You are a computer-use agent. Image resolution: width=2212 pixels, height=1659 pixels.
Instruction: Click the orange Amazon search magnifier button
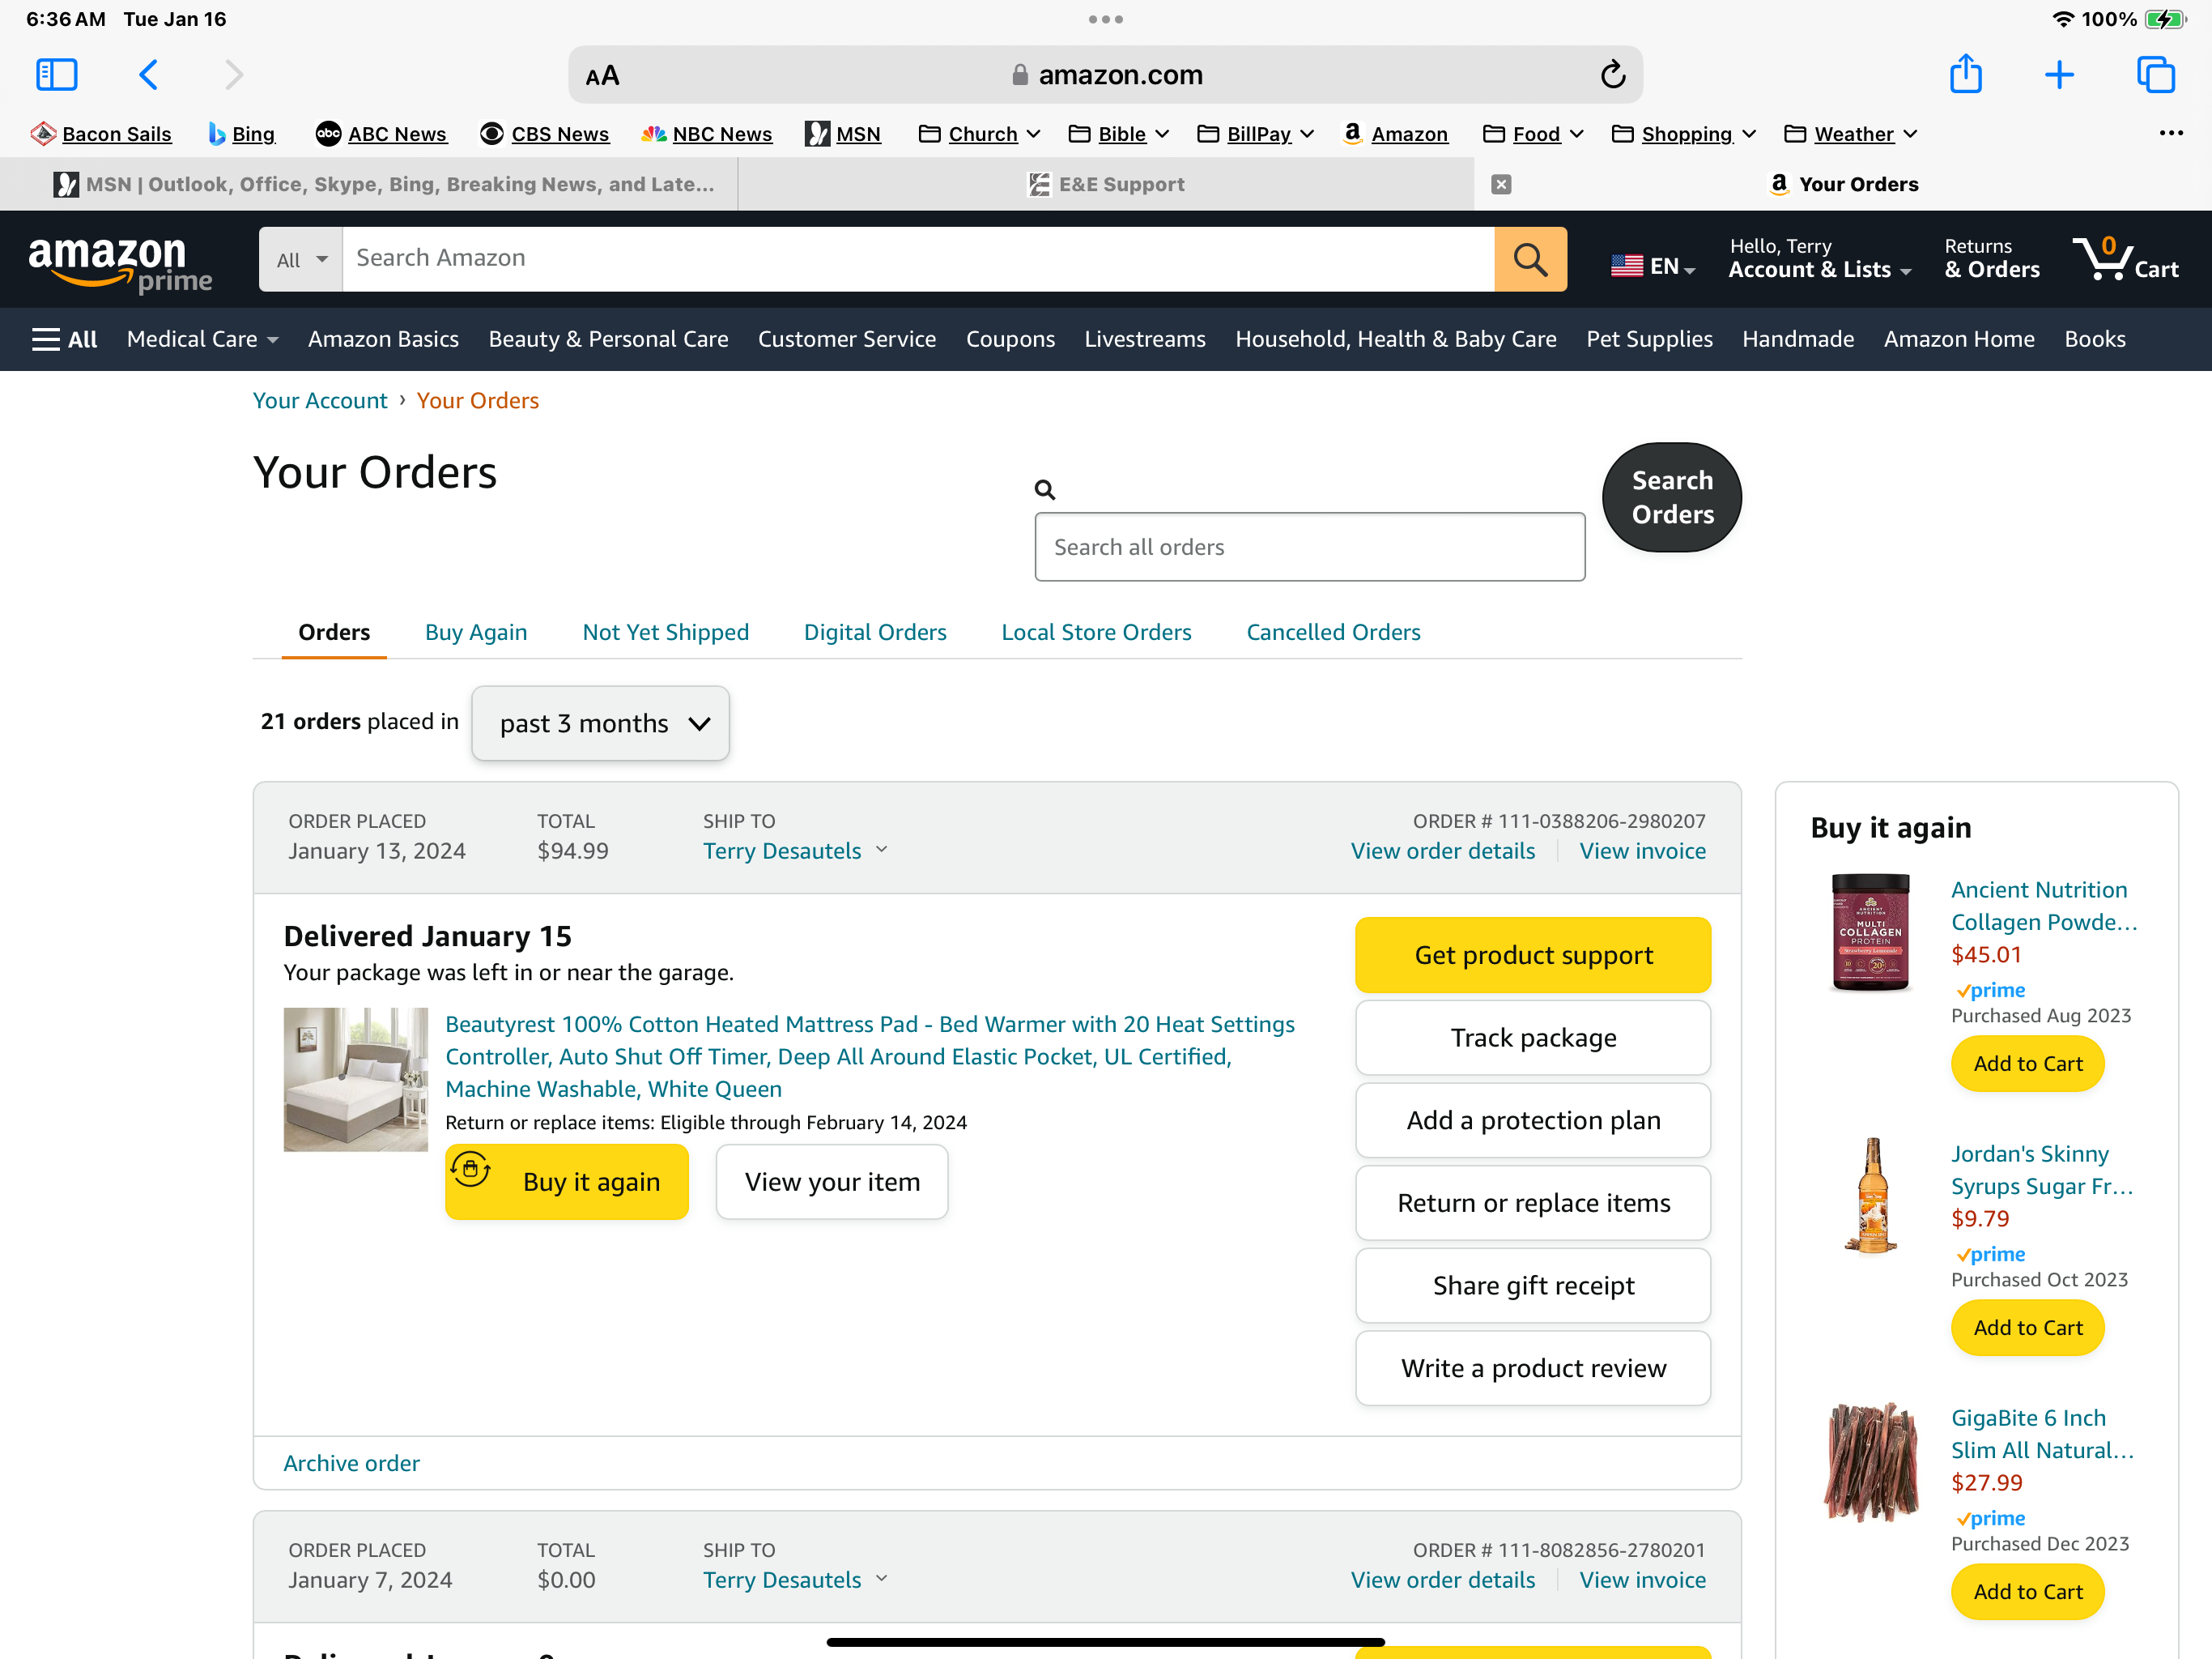[x=1530, y=259]
